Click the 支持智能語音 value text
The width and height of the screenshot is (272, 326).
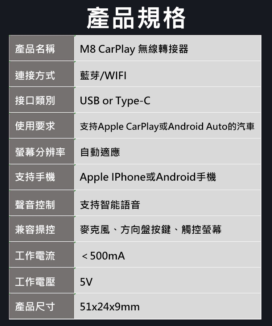(x=110, y=205)
